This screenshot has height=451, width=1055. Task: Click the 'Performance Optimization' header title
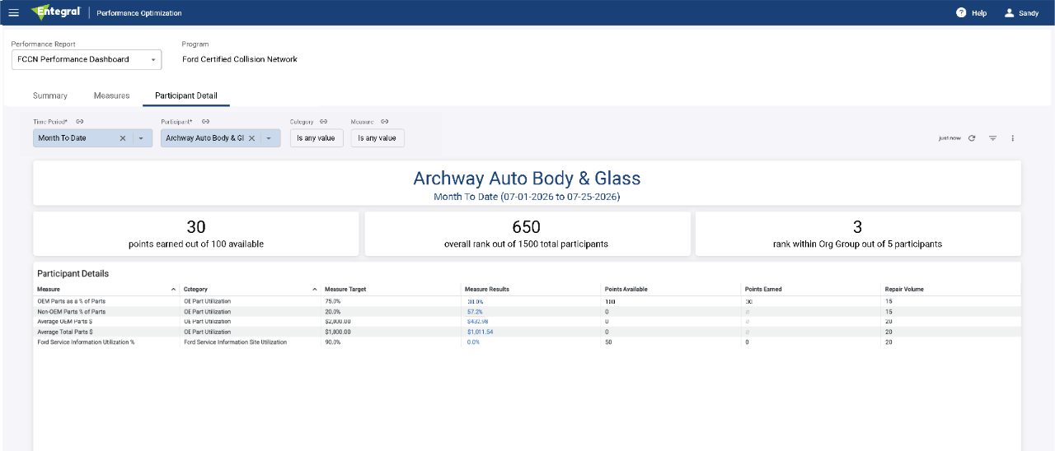139,13
